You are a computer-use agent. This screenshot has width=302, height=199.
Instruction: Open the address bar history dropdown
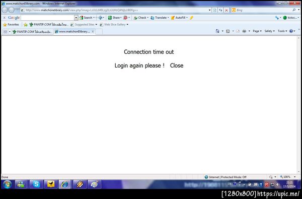point(209,10)
